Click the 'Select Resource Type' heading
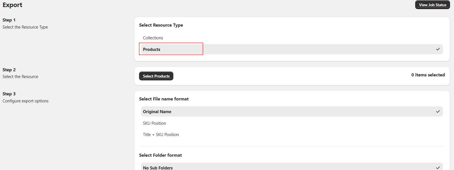The height and width of the screenshot is (170, 454). pyautogui.click(x=161, y=25)
